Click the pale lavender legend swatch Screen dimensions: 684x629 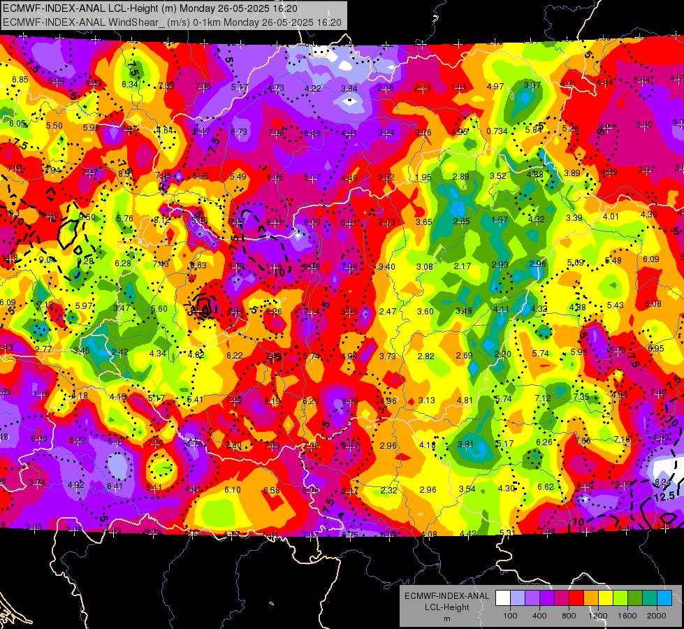point(518,598)
